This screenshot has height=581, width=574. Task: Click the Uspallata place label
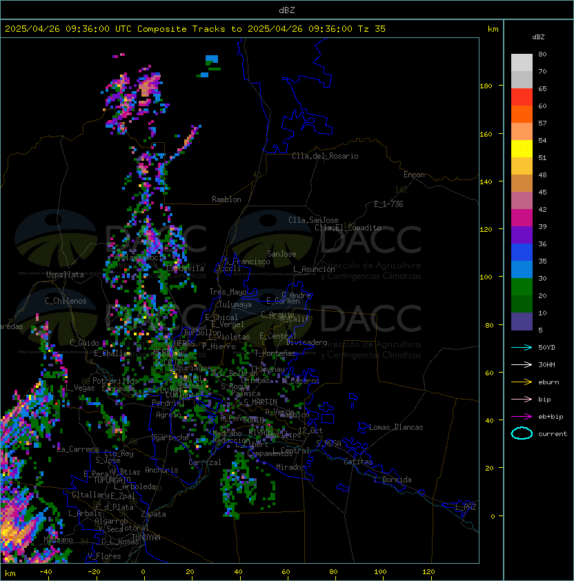click(x=65, y=275)
